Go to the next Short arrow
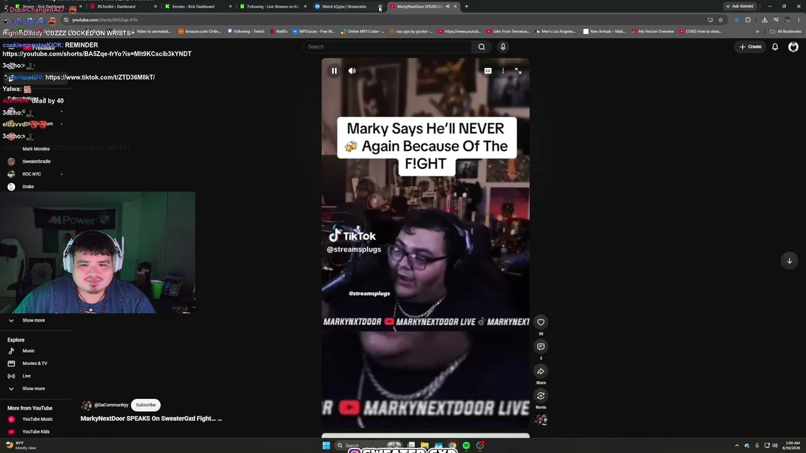This screenshot has width=806, height=453. 790,260
